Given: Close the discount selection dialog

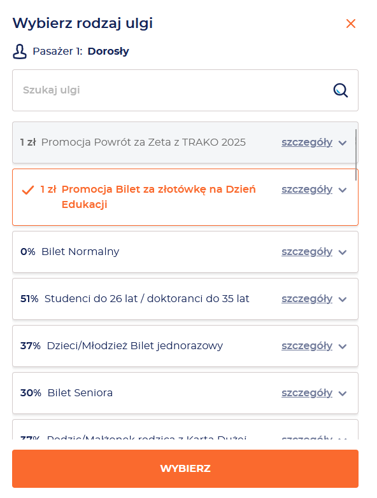Looking at the screenshot, I should pyautogui.click(x=351, y=24).
